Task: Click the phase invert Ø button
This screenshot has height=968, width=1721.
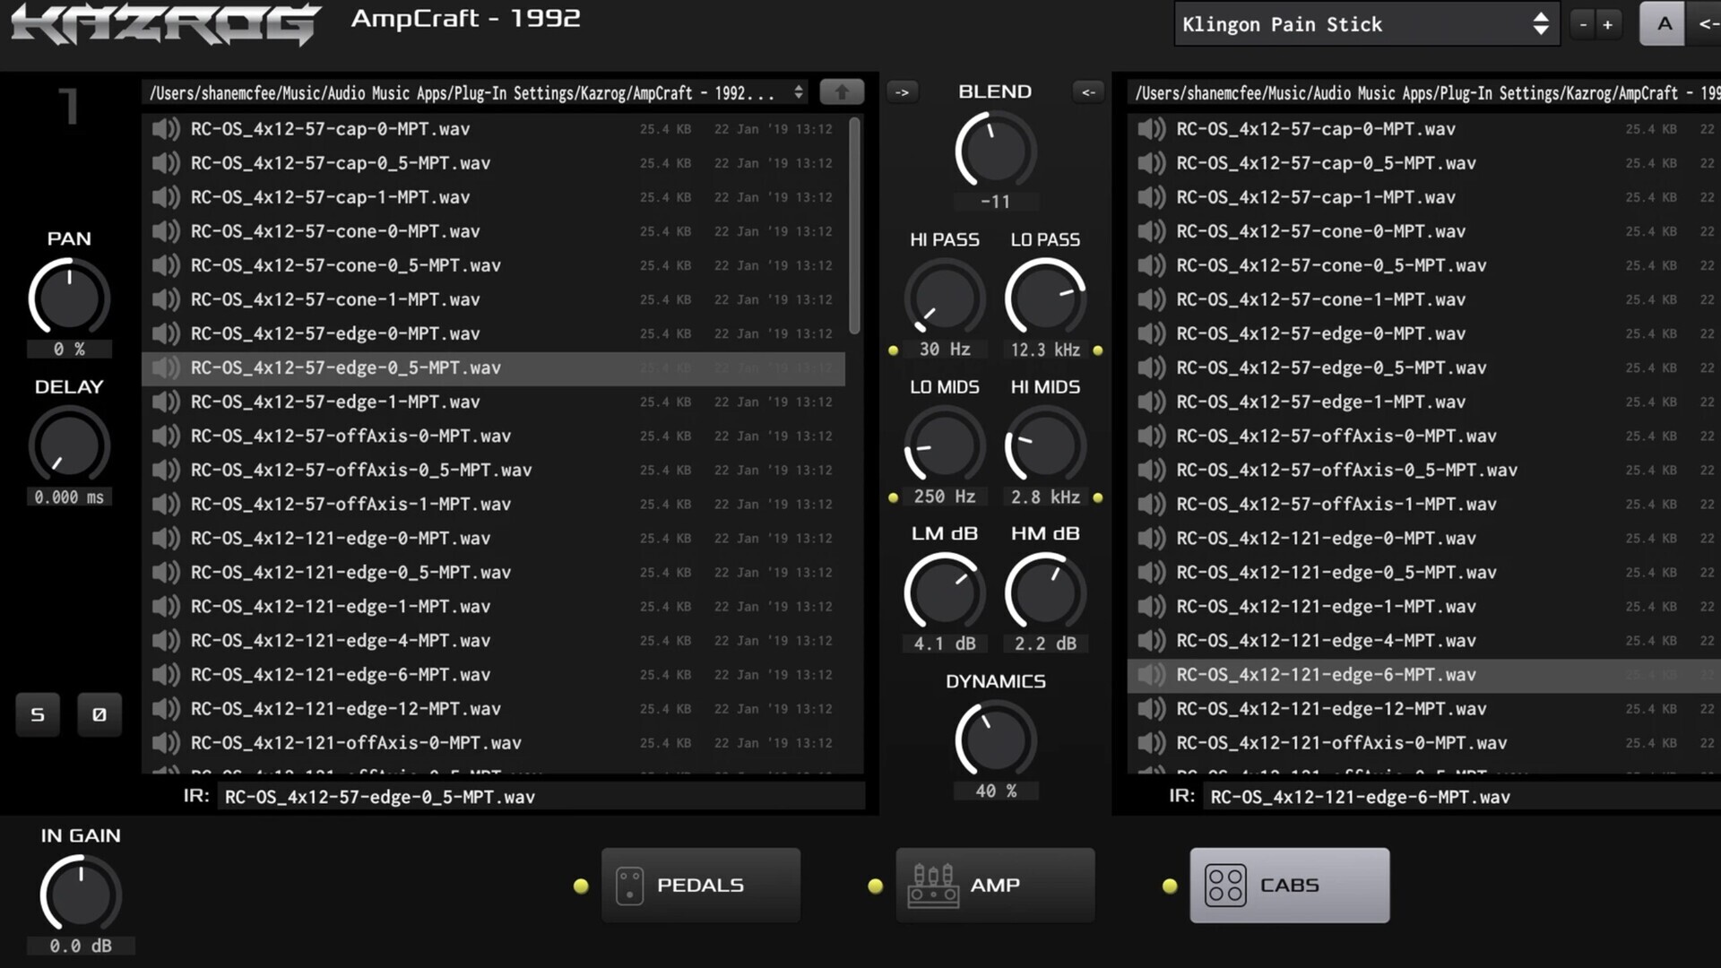Action: (99, 714)
